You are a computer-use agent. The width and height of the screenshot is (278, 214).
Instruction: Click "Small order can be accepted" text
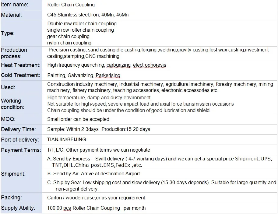pos(78,119)
